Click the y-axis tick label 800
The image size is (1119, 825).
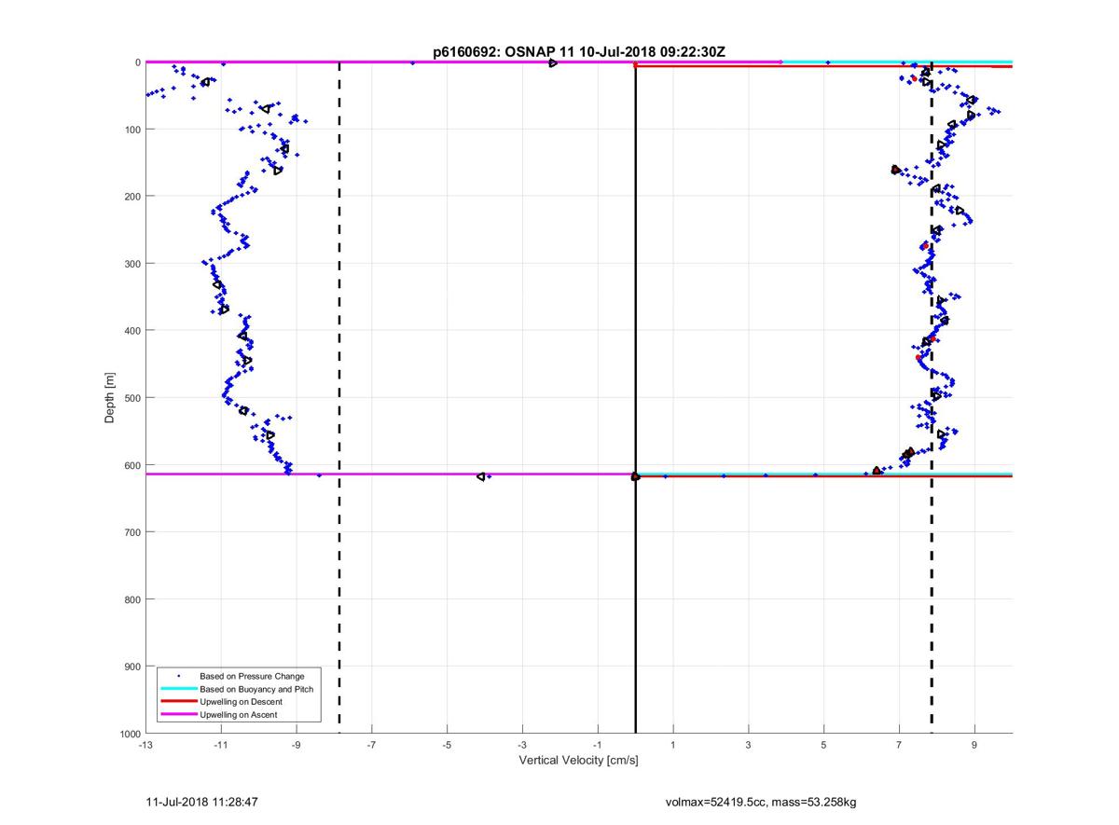(x=132, y=599)
